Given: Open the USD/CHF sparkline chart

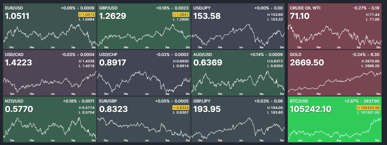Looking at the screenshot, I should (144, 81).
